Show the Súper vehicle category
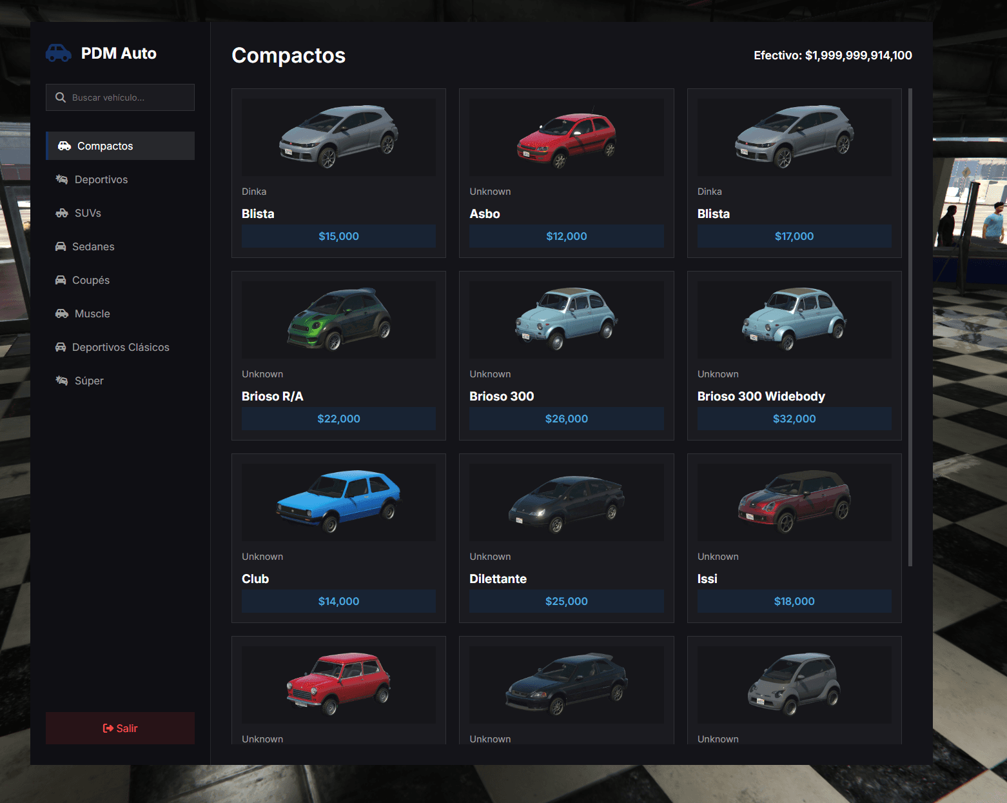Image resolution: width=1007 pixels, height=803 pixels. pos(121,381)
